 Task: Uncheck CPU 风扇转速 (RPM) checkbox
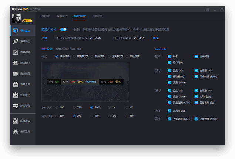(196, 77)
